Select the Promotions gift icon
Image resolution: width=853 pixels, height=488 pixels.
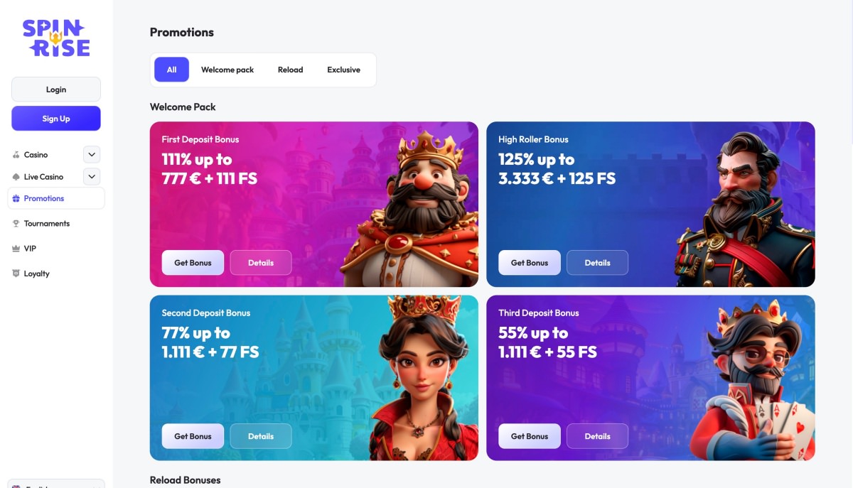click(16, 199)
